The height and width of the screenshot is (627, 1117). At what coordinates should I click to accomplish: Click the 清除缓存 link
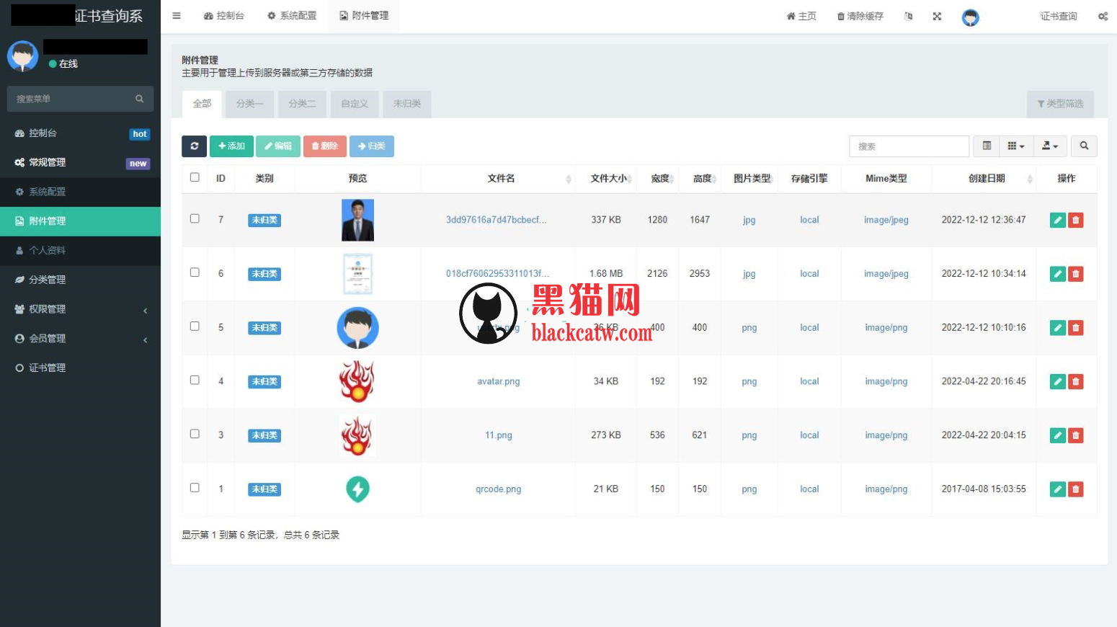[x=860, y=16]
